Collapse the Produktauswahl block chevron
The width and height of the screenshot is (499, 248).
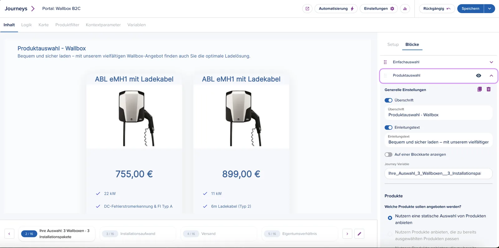[x=491, y=75]
